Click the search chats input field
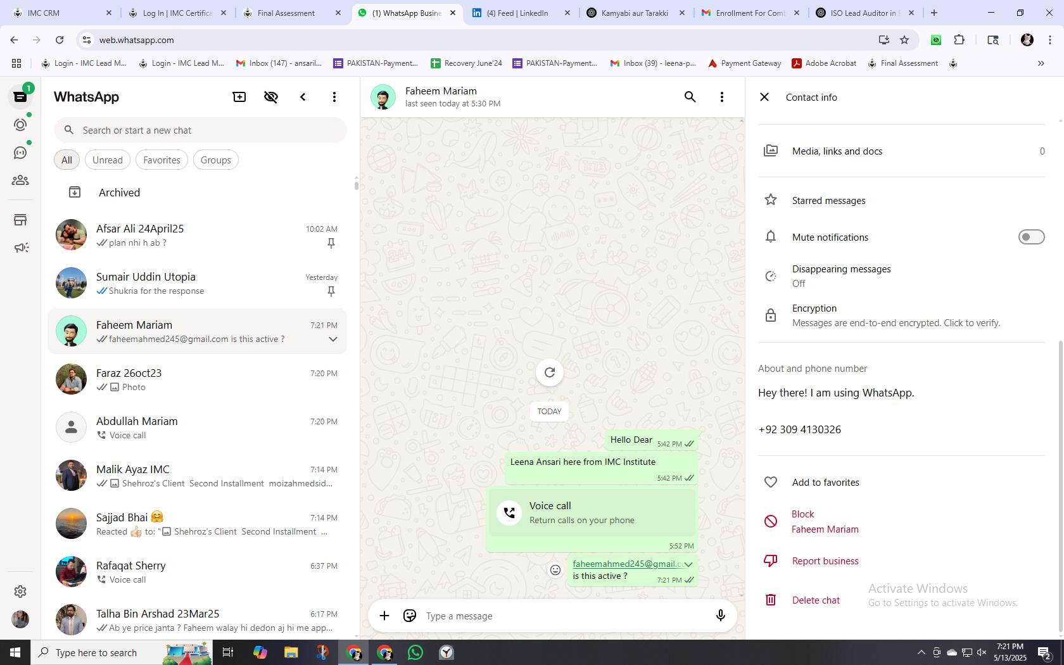 [200, 130]
